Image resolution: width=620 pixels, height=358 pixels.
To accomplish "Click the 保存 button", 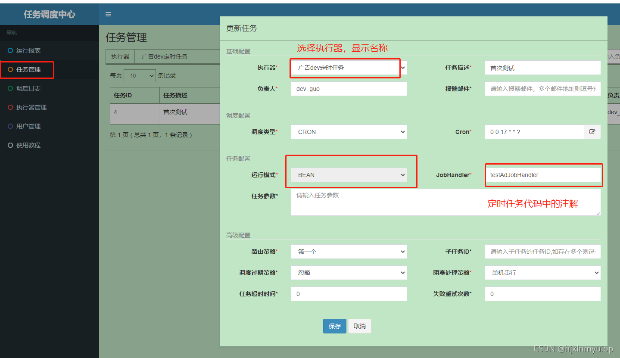I will (x=335, y=326).
